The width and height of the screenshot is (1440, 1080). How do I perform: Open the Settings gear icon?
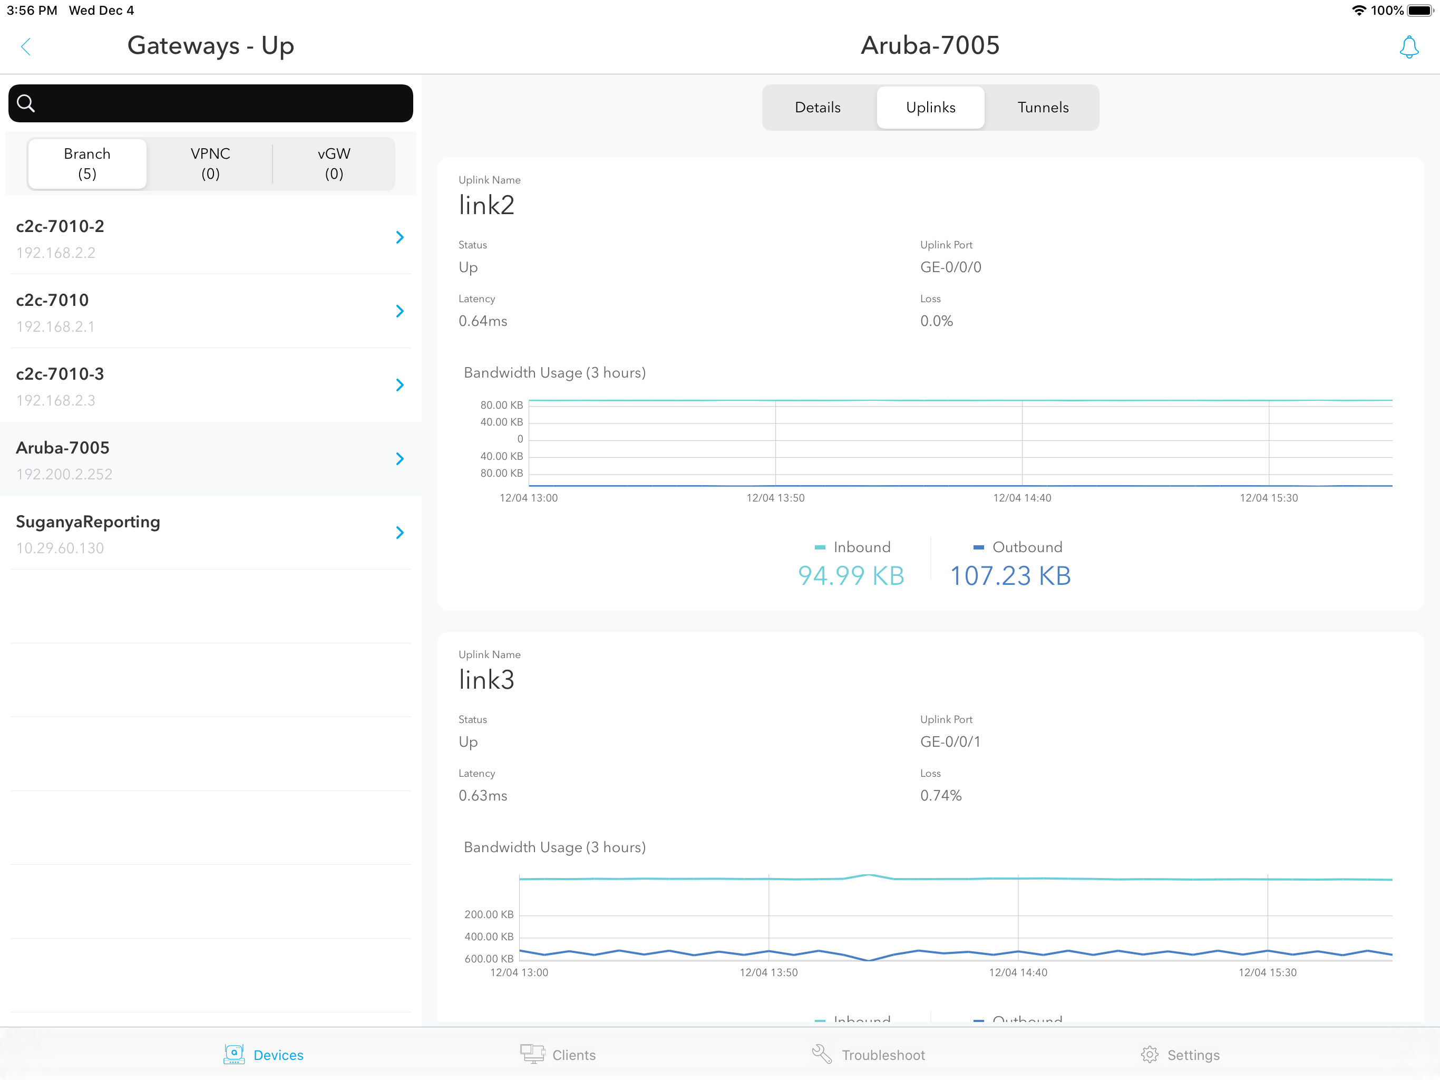click(1150, 1055)
